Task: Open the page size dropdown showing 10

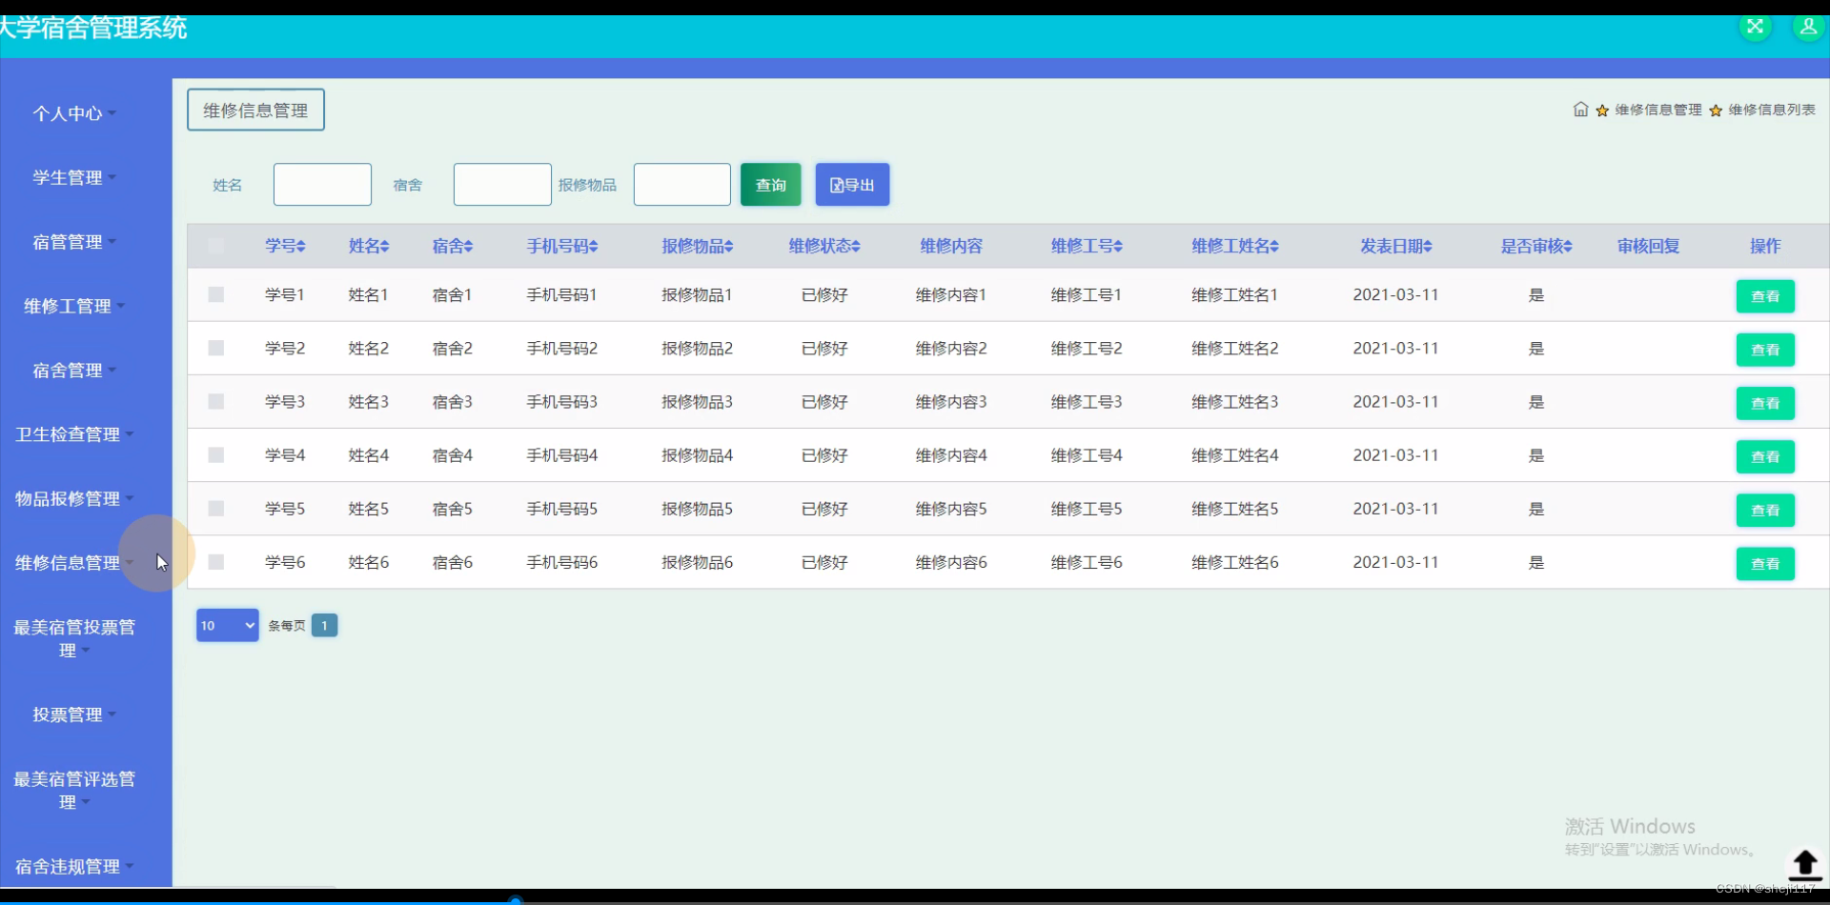Action: (226, 625)
